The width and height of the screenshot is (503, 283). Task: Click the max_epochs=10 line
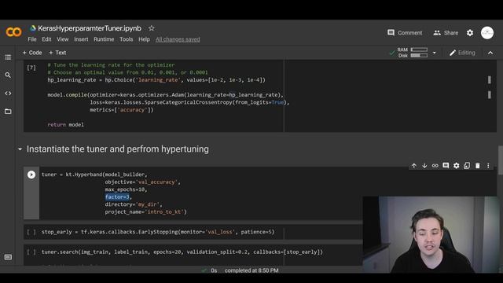(x=126, y=189)
